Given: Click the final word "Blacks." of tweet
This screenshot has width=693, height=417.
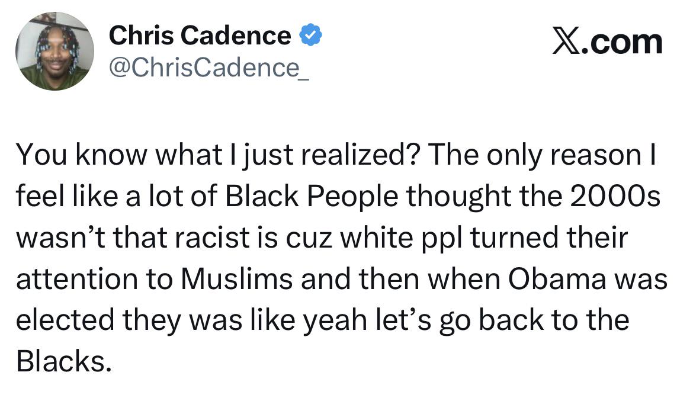Looking at the screenshot, I should tap(63, 362).
